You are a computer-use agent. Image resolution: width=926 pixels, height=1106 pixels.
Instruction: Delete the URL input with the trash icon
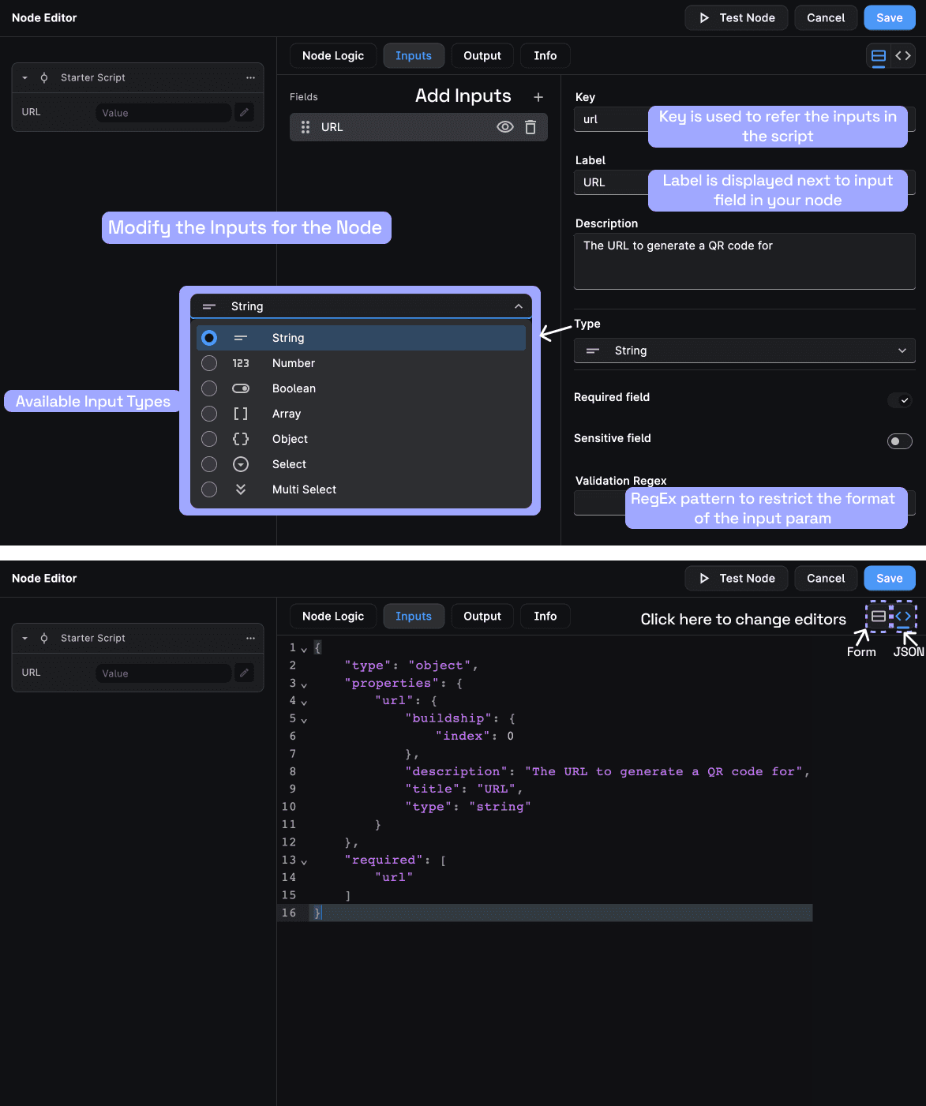coord(530,126)
